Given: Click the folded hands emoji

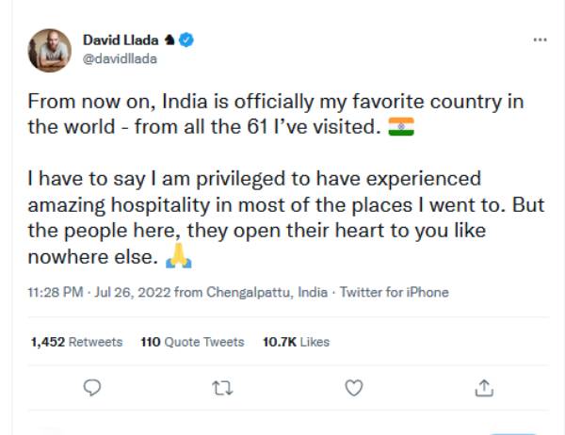Looking at the screenshot, I should coord(178,255).
